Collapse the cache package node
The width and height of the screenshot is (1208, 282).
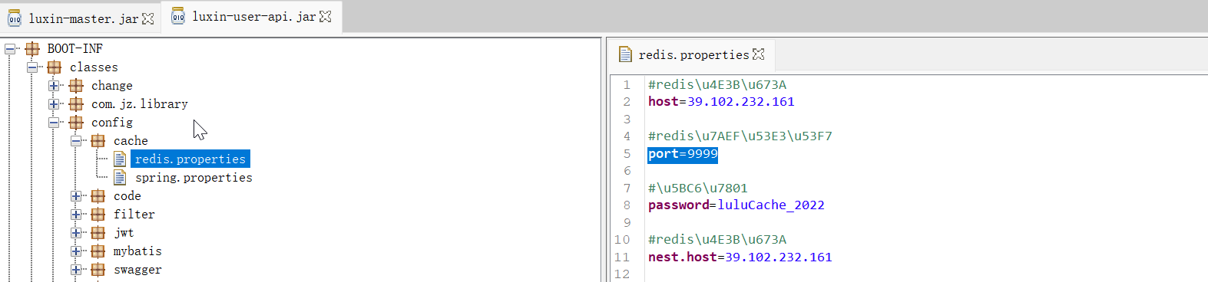(76, 141)
